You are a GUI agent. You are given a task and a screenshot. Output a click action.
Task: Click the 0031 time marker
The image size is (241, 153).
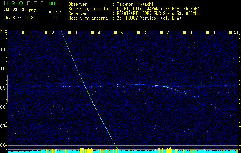pyautogui.click(x=26, y=33)
